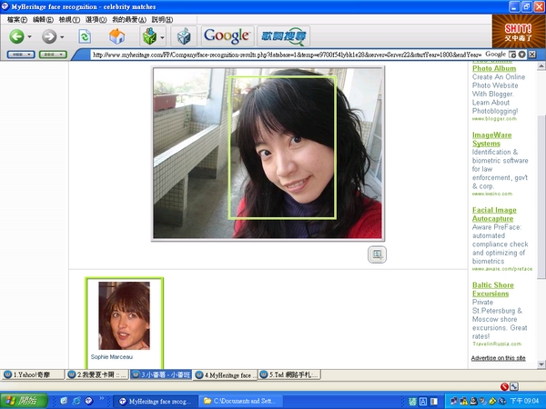The image size is (546, 409).
Task: Click the Google search box beside the address bar
Action: [x=496, y=55]
